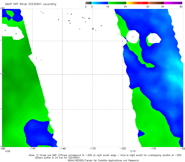This screenshot has height=162, width=185.
Task: Click the "80" color scale label
Action: pyautogui.click(x=181, y=6)
